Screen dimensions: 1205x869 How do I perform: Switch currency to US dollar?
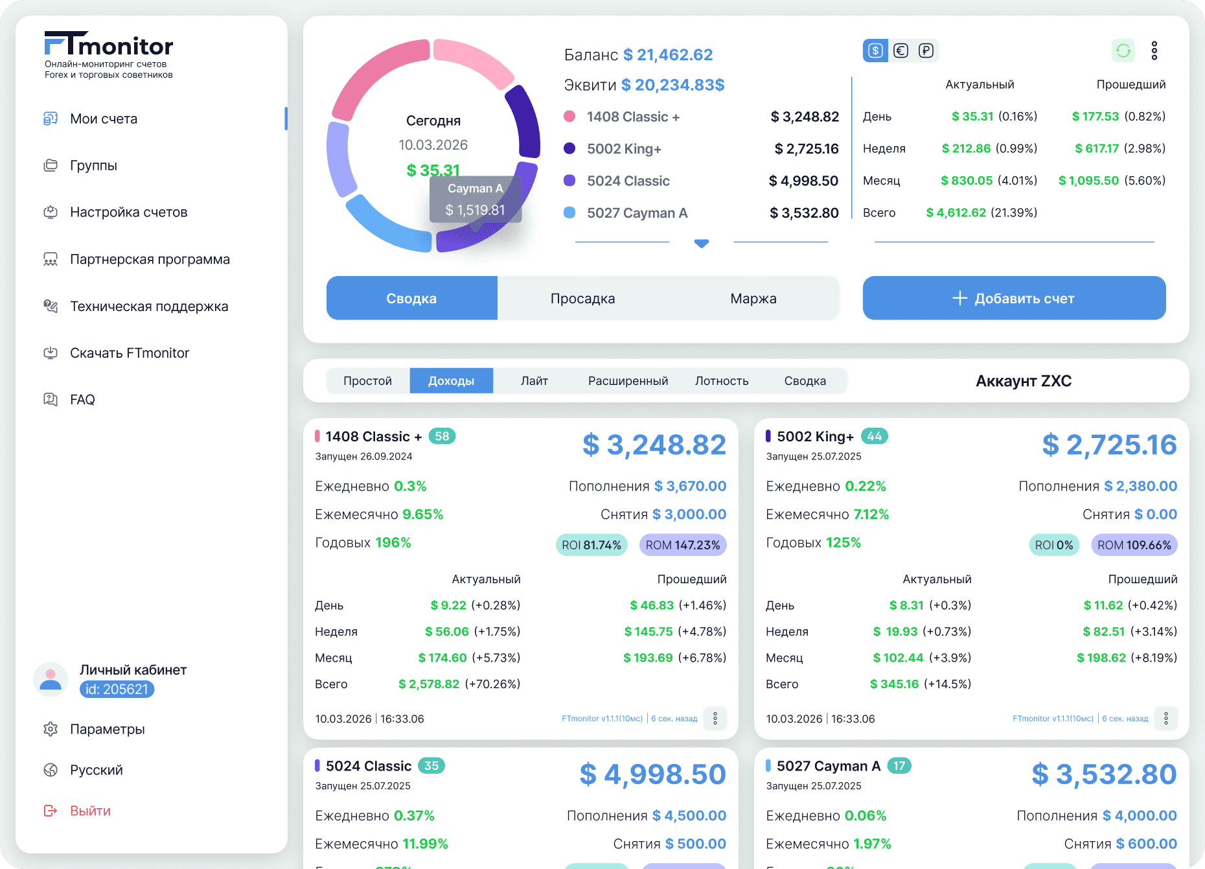[875, 51]
